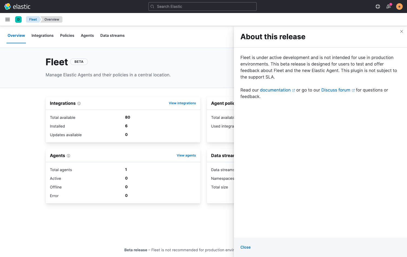Click the BETA badge next to Fleet
The width and height of the screenshot is (407, 257).
point(79,62)
